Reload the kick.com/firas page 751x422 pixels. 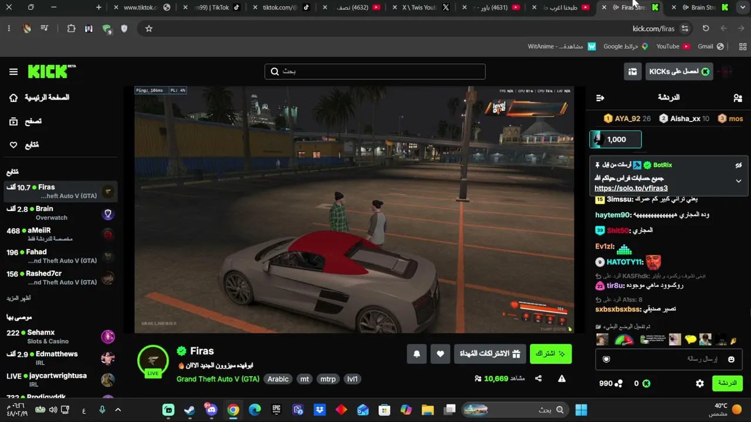[706, 29]
